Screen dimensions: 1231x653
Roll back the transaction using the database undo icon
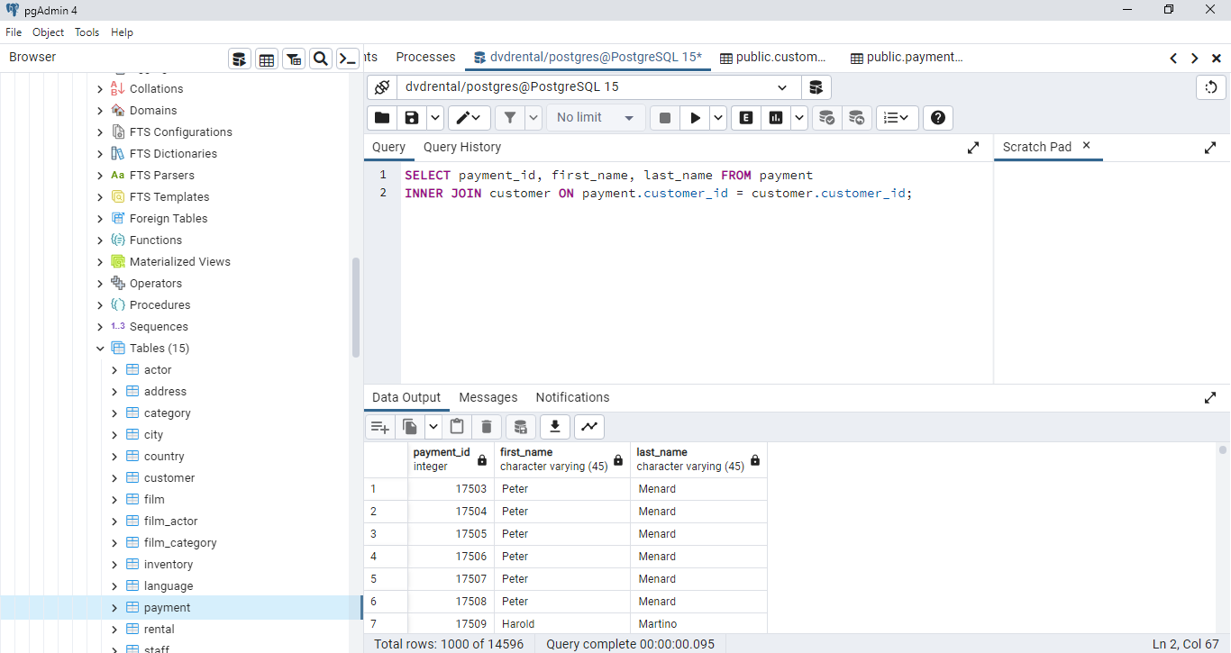point(856,118)
